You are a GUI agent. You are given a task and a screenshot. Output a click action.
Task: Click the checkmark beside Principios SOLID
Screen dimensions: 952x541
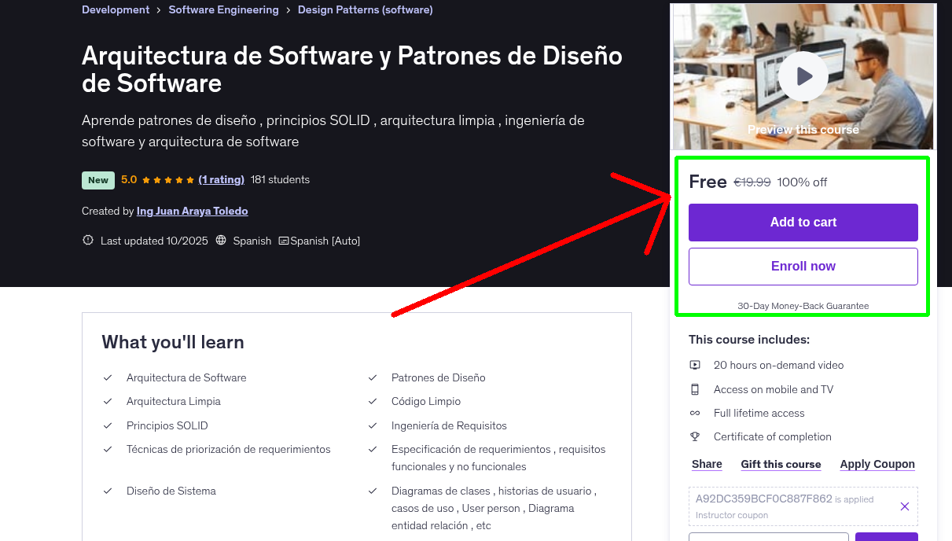point(108,425)
